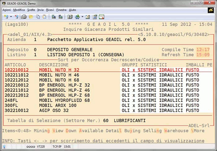
Task: Click the disconnect session icon with red X
Action: 16,17
